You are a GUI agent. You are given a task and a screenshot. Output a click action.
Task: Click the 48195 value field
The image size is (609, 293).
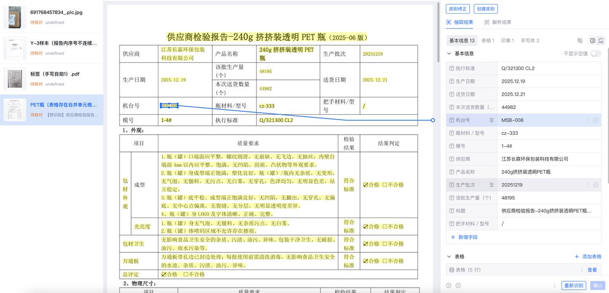[549, 198]
